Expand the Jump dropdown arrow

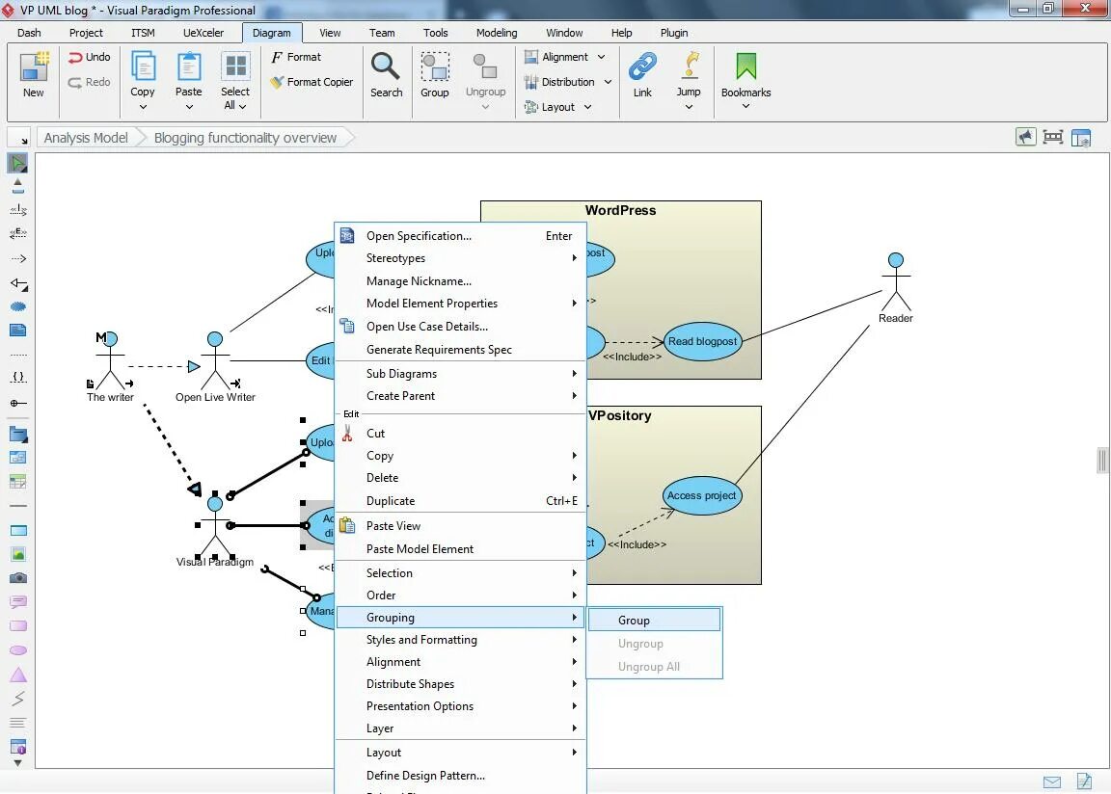(689, 107)
